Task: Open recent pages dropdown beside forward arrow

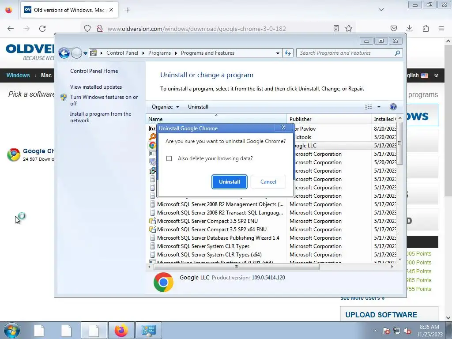Action: click(x=85, y=53)
